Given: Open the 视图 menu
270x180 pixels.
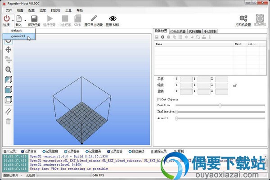Looking at the screenshot, I should 20,10.
